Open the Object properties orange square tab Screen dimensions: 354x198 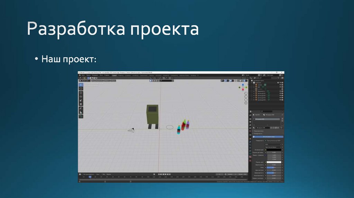point(250,139)
